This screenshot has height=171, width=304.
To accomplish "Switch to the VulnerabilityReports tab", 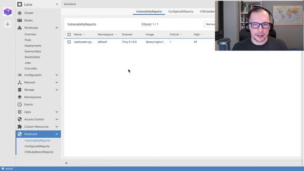I will click(149, 11).
